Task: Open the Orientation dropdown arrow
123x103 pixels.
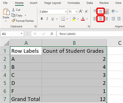Action: pos(117,11)
